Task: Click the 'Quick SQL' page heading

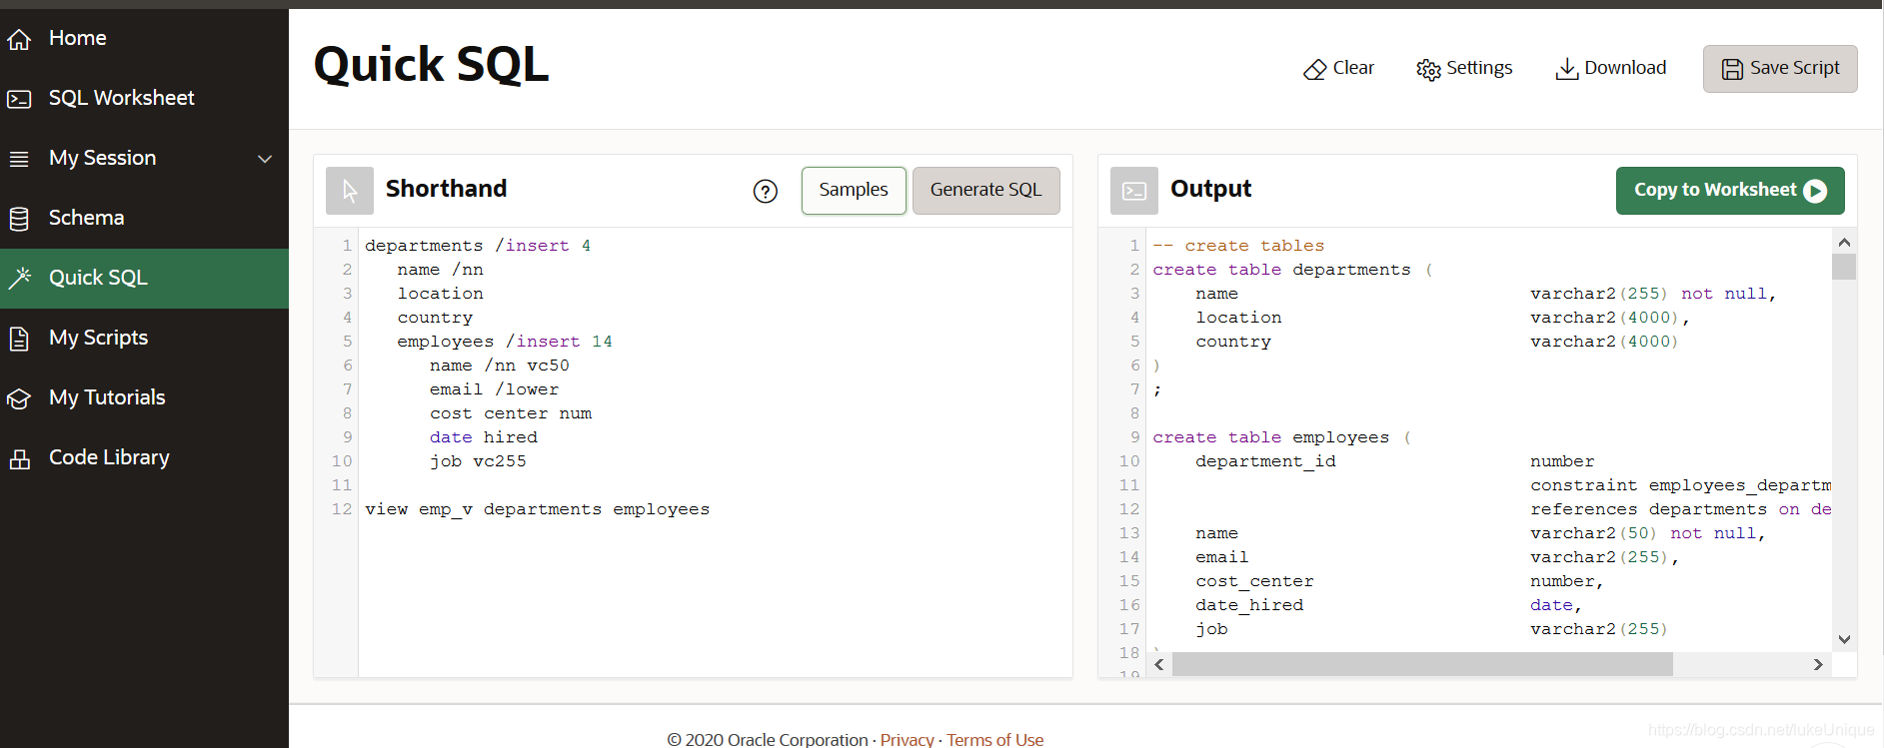Action: (431, 65)
